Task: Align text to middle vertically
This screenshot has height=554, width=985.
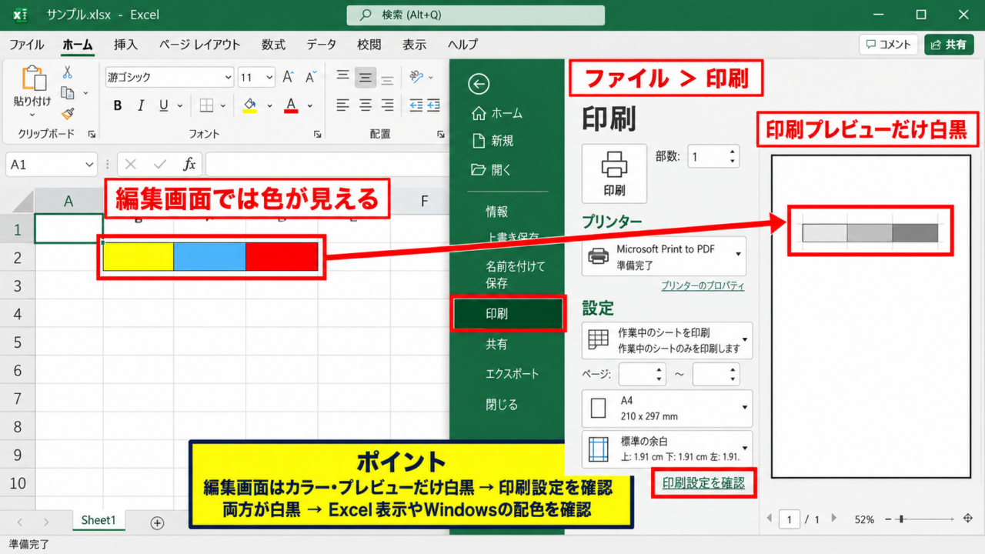Action: click(366, 76)
